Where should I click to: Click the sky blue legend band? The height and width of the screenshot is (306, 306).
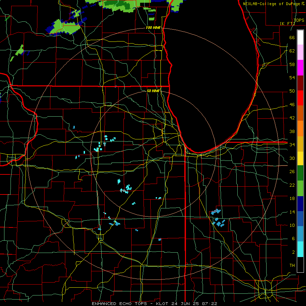(x=300, y=234)
